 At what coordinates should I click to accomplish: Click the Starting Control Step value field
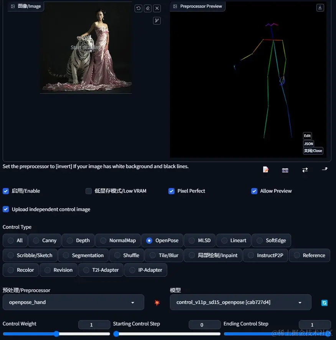205,325
